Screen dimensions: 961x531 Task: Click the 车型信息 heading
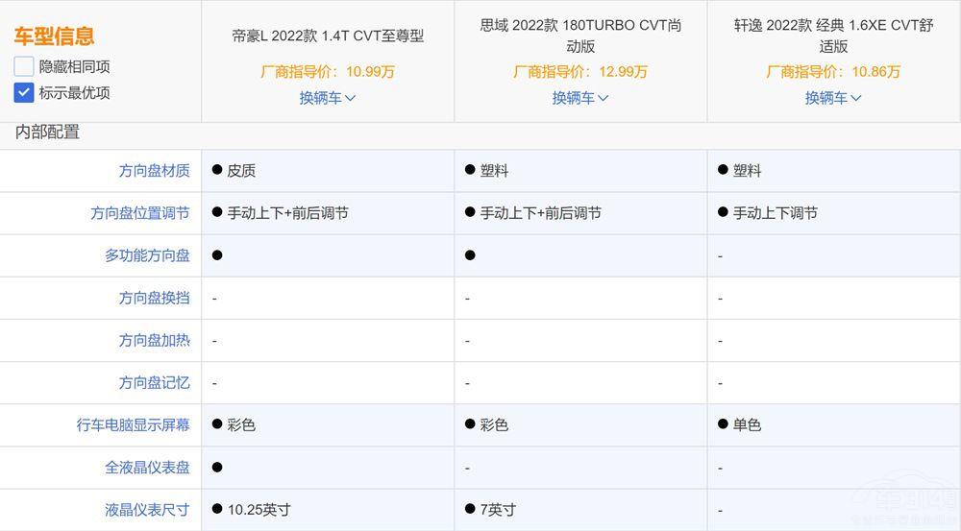[x=54, y=36]
